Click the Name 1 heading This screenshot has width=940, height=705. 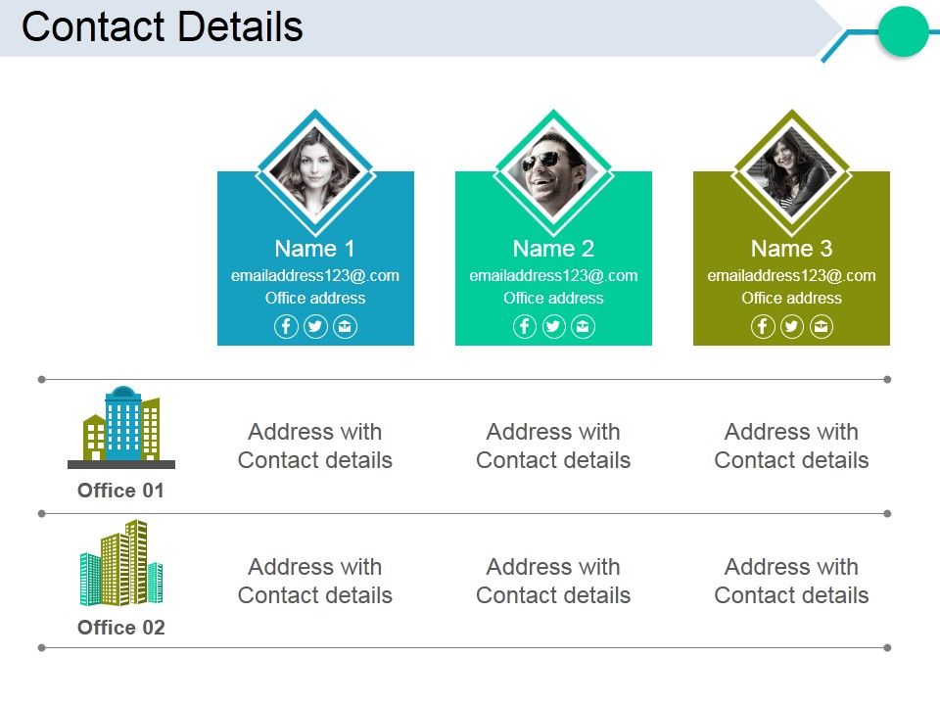click(315, 248)
